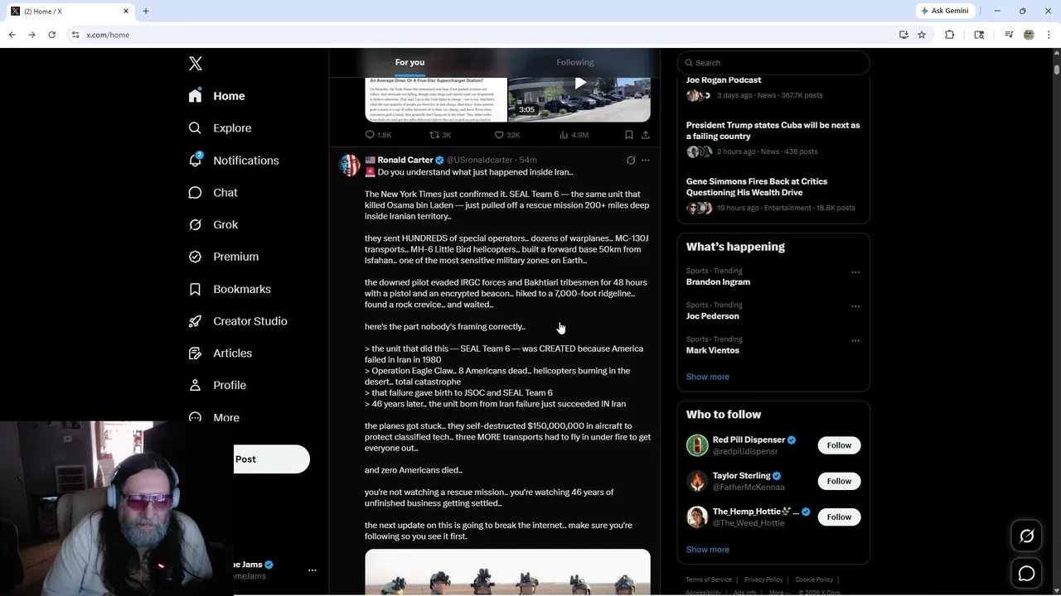Image resolution: width=1061 pixels, height=596 pixels.
Task: Open a new browser tab
Action: click(x=146, y=11)
